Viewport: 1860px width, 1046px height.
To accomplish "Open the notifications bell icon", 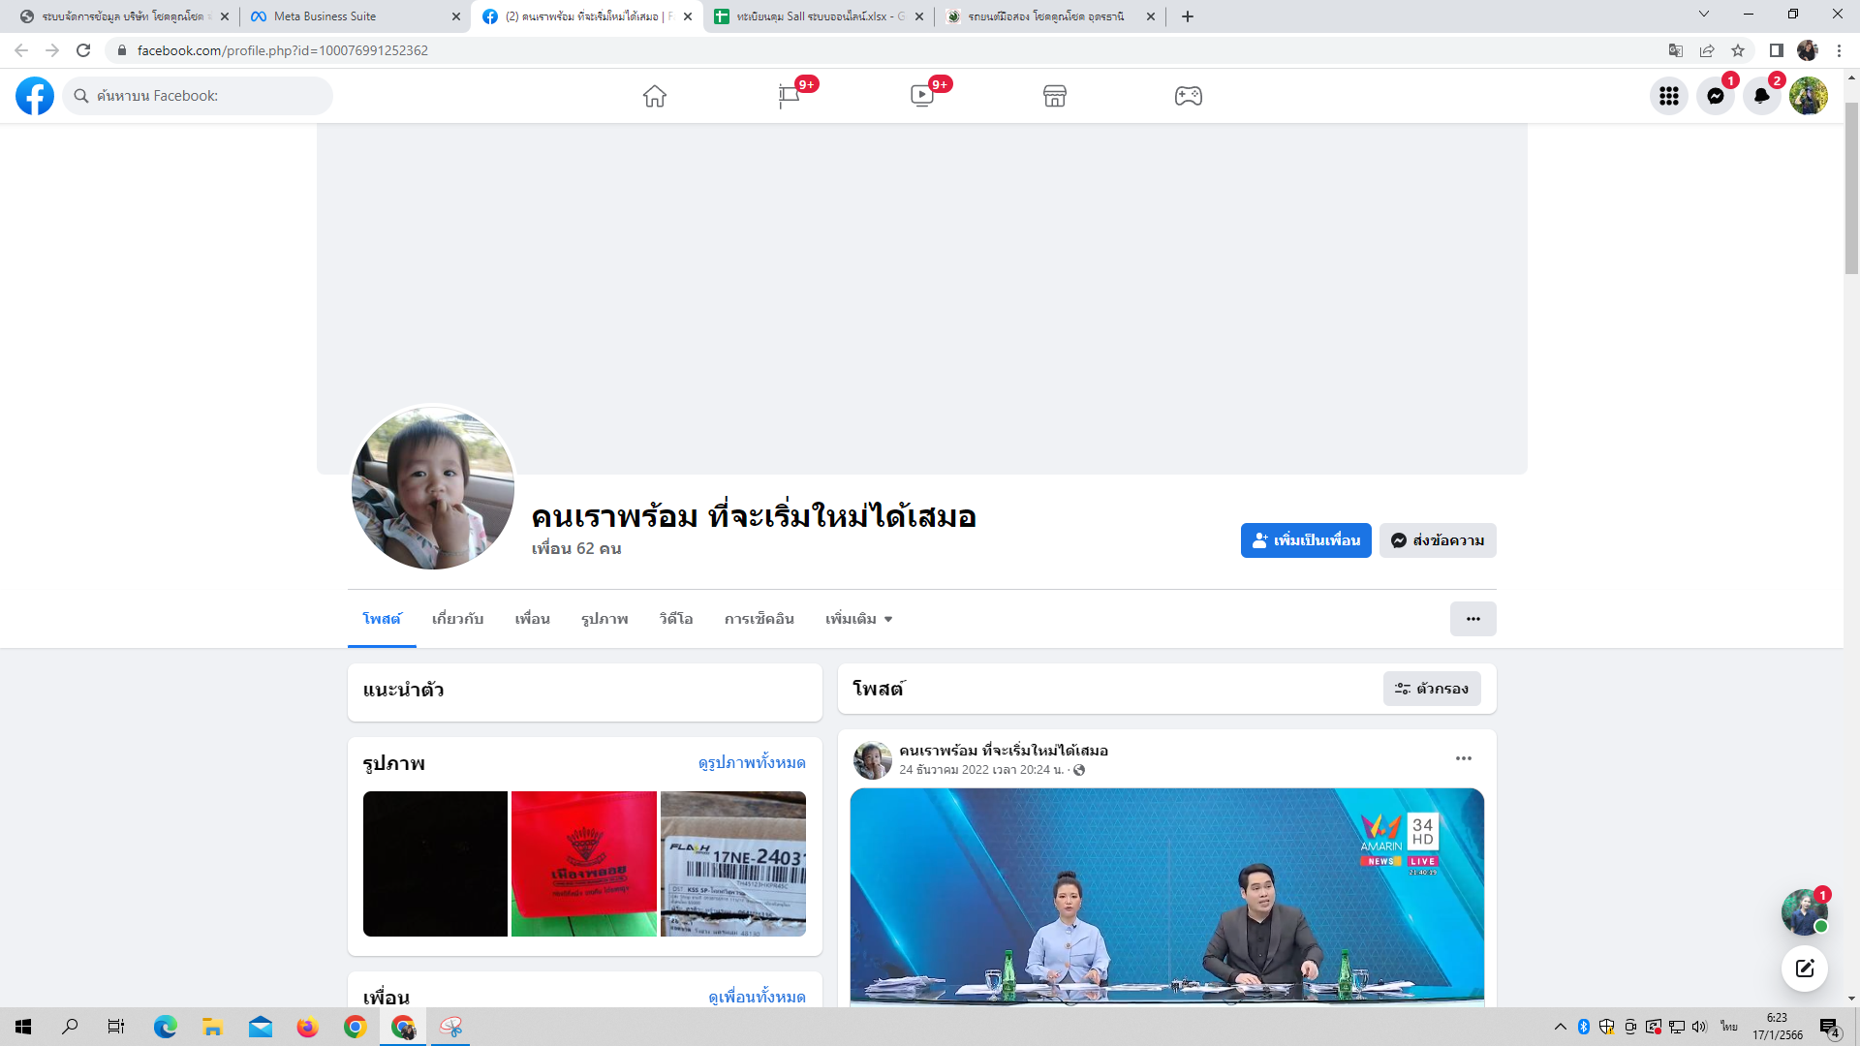I will pos(1761,96).
